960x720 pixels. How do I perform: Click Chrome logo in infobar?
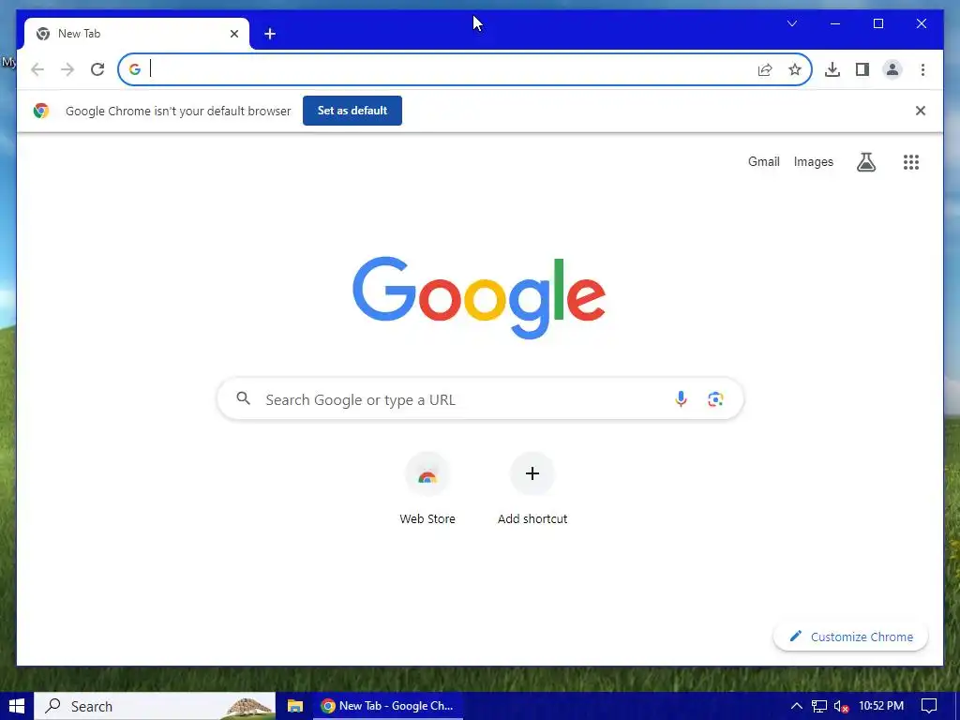pos(41,111)
